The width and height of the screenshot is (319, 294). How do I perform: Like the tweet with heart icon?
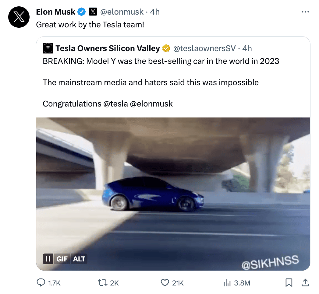click(x=165, y=283)
